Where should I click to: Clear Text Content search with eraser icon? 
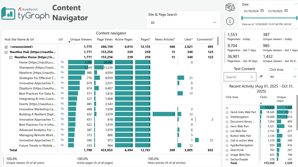pyautogui.click(x=261, y=76)
